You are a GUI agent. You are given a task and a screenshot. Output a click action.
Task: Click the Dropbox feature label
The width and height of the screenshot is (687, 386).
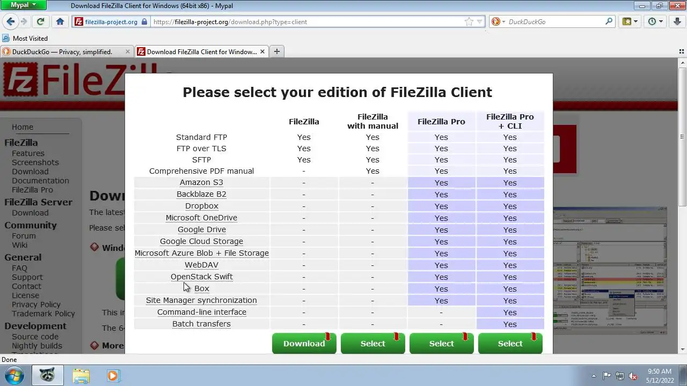click(x=201, y=206)
